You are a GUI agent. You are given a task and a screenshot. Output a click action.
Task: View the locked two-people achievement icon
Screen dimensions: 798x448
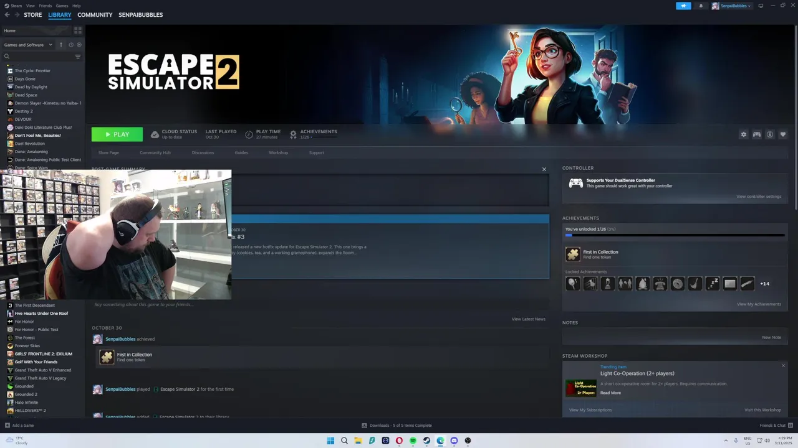[x=625, y=284]
